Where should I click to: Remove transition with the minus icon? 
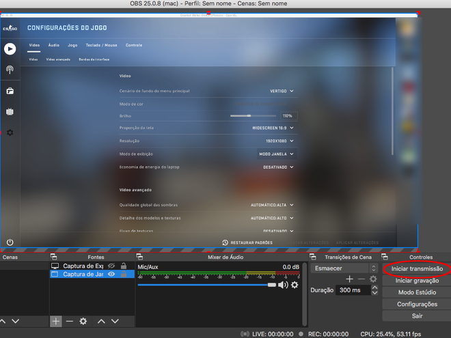pyautogui.click(x=361, y=279)
